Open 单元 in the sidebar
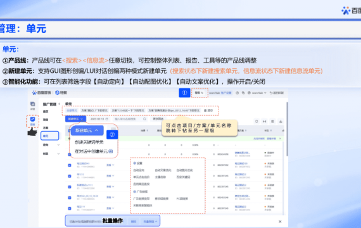This screenshot has width=361, height=228. [x=50, y=136]
